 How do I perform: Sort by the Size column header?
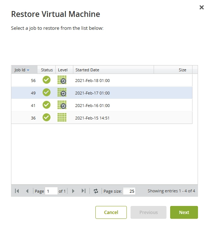point(173,70)
